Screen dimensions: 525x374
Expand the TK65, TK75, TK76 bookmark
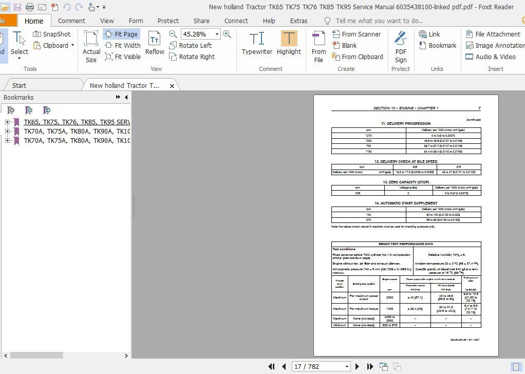pos(7,122)
